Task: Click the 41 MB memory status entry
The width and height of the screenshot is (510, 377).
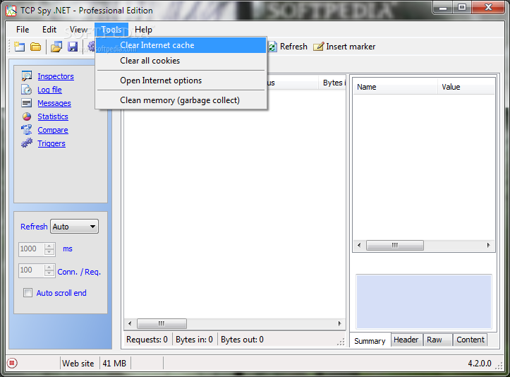Action: tap(114, 364)
